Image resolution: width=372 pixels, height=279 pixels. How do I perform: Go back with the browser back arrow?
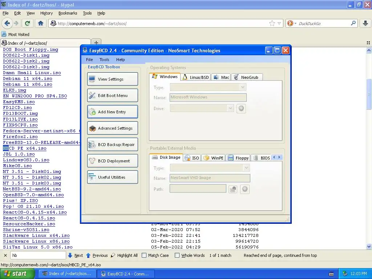tap(7, 23)
